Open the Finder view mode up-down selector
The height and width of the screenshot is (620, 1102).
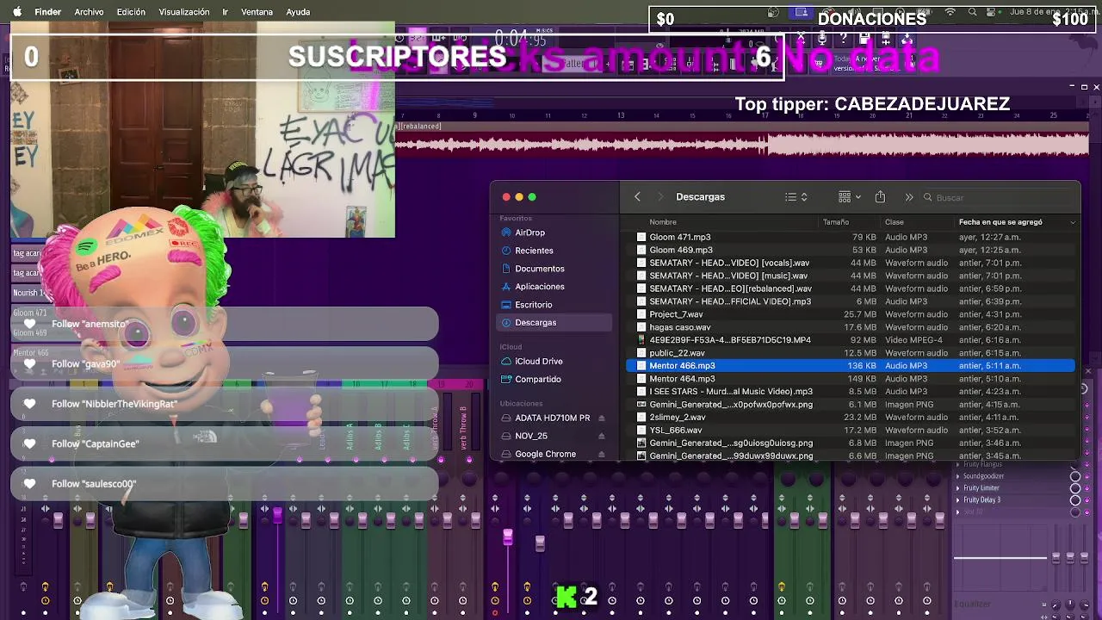[804, 197]
